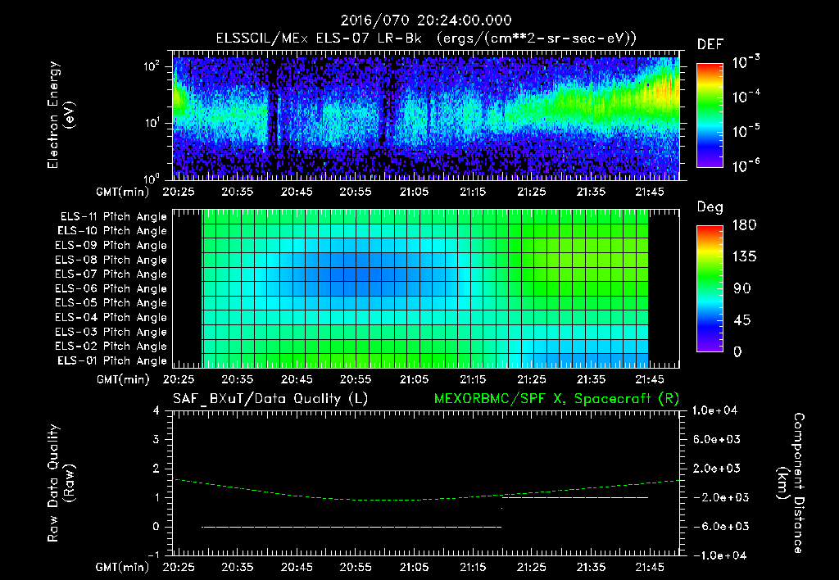Click the ELS-05 Pitch Angle row label

(x=111, y=303)
